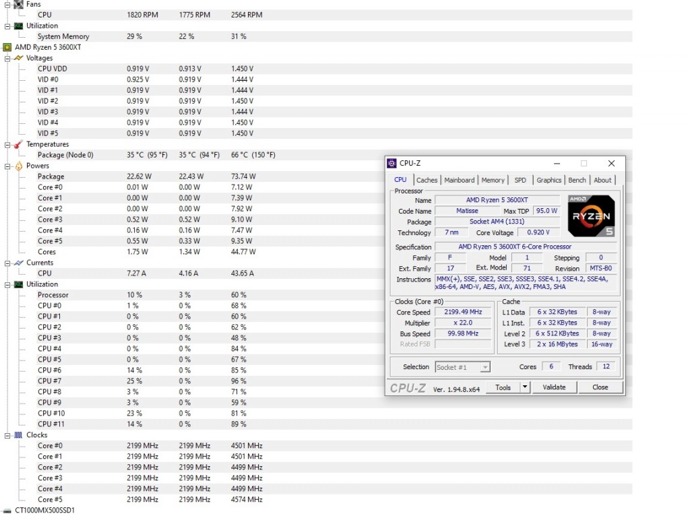Screen dimensions: 690x514
Task: Click the Cores total 44.77 W value
Action: [x=243, y=252]
